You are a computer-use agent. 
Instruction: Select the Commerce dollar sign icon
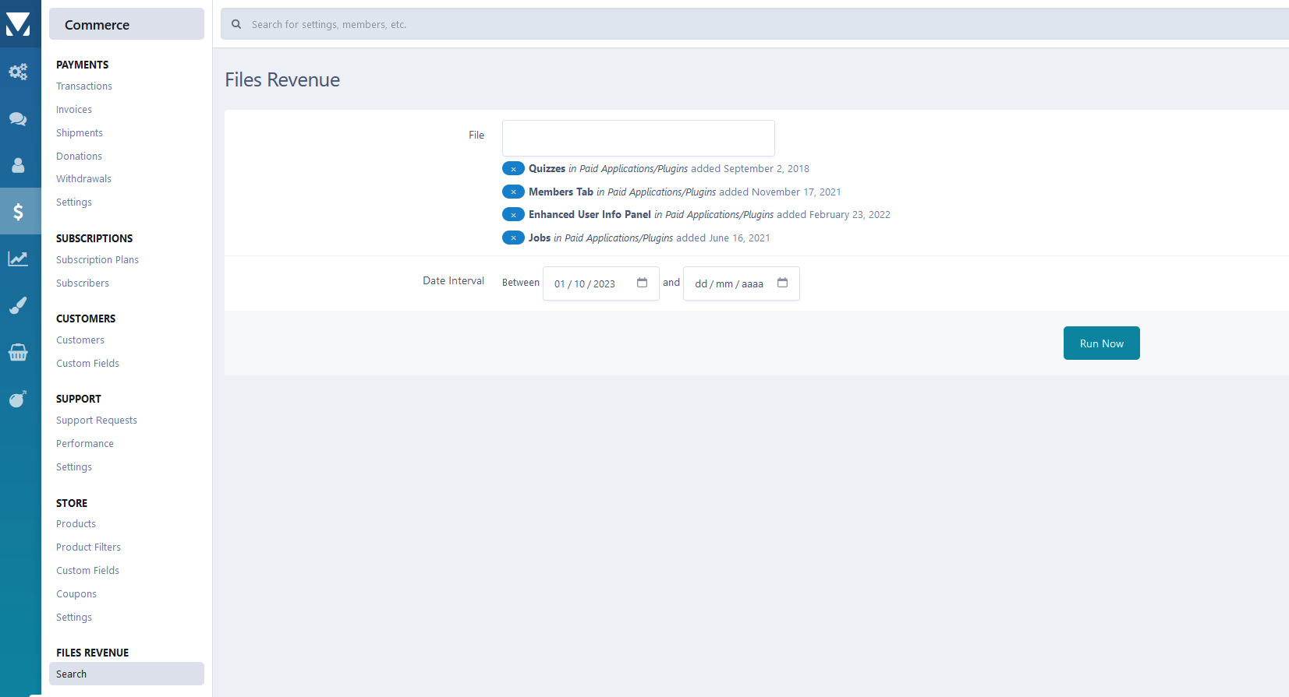tap(18, 212)
